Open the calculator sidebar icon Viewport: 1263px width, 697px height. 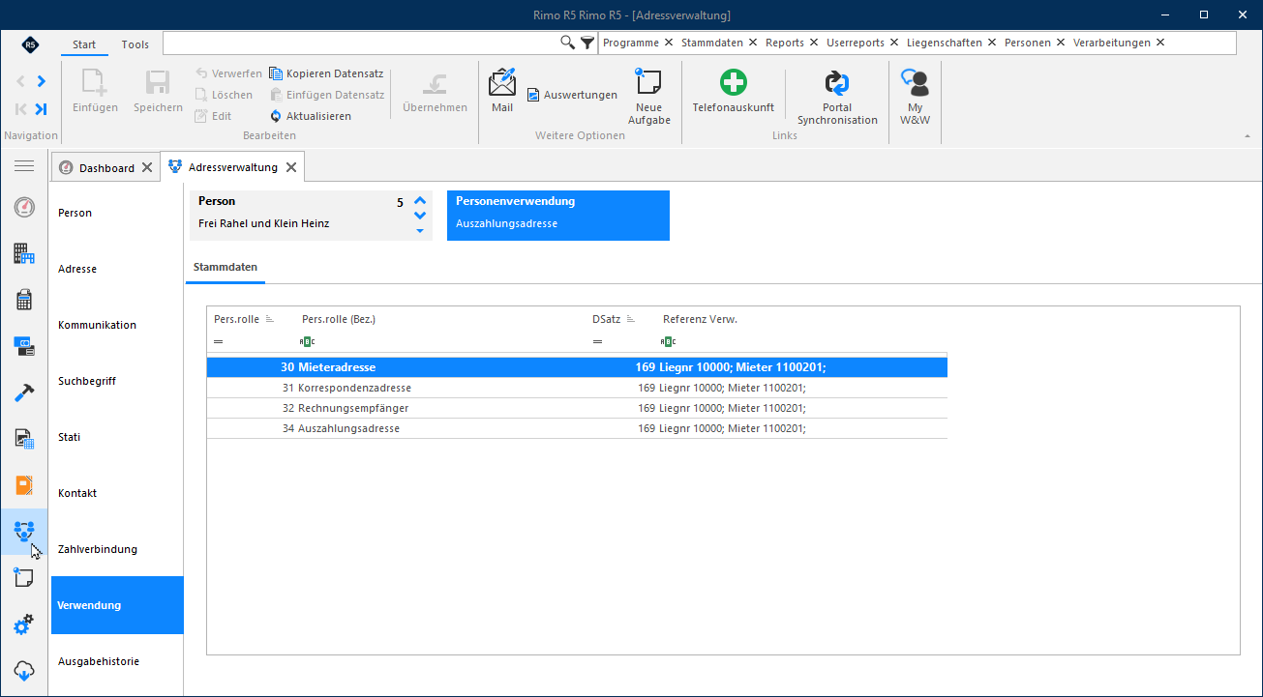click(24, 301)
